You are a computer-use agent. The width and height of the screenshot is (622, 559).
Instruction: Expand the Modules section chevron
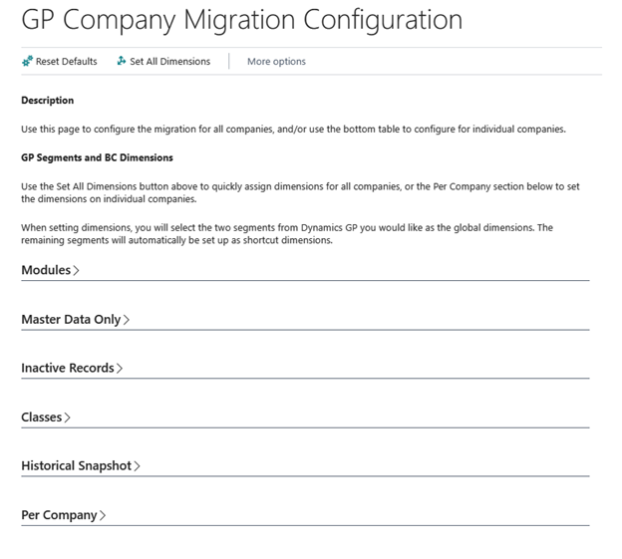(77, 271)
